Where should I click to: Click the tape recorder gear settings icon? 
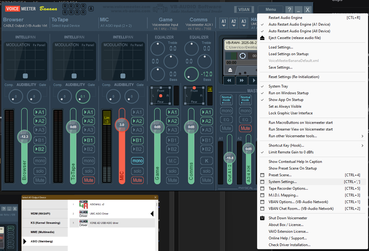point(242,56)
